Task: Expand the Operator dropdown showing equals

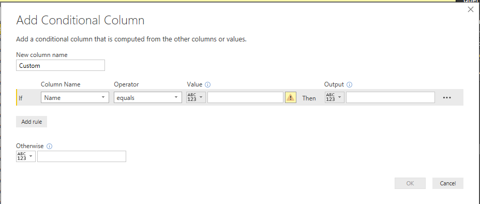Action: 148,98
